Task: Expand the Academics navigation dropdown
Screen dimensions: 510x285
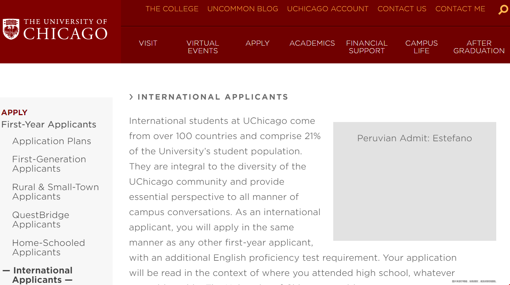Action: (312, 43)
